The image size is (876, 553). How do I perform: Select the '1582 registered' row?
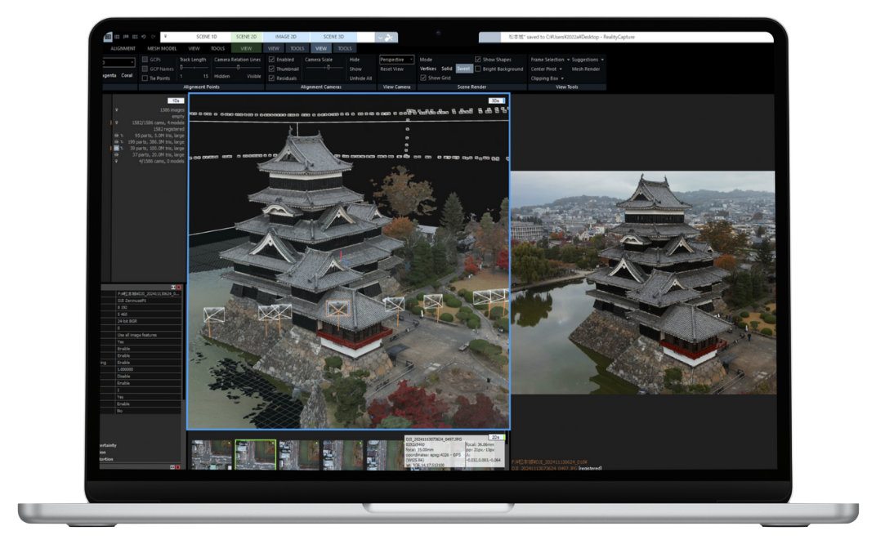point(168,129)
